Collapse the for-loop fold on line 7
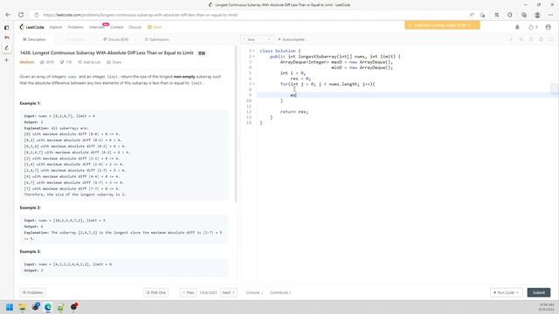Image resolution: width=559 pixels, height=314 pixels. [253, 85]
